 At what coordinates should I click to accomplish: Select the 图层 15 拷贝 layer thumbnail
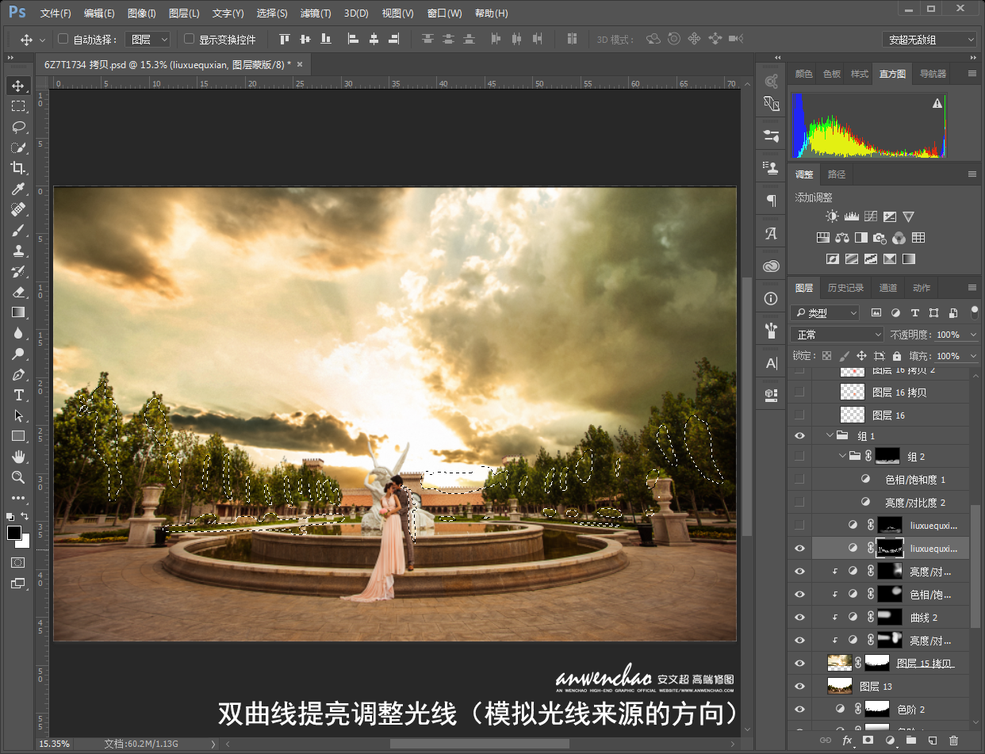click(840, 663)
